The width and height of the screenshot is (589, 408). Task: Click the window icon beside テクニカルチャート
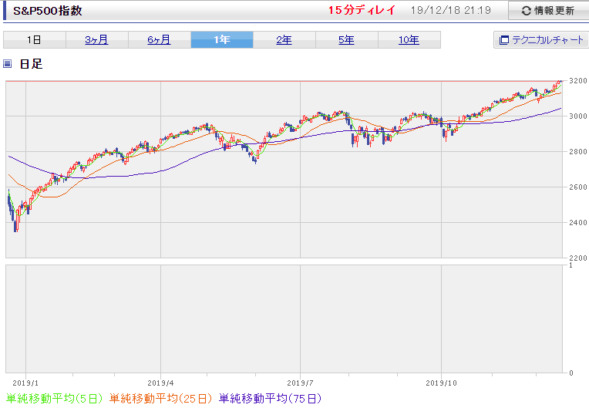(503, 40)
